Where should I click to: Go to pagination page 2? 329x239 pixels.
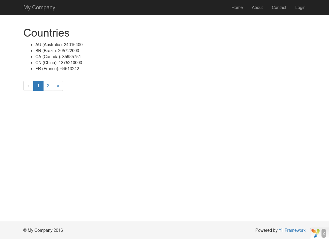[48, 86]
